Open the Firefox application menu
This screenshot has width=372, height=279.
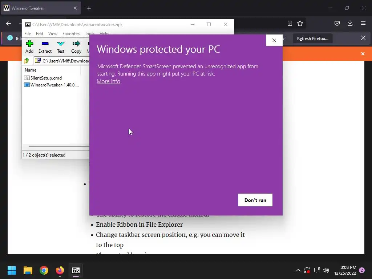(x=363, y=23)
